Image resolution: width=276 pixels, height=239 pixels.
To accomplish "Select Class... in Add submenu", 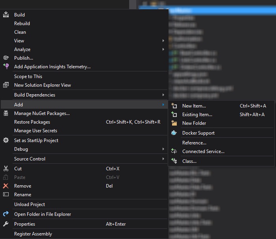I will 221,161.
